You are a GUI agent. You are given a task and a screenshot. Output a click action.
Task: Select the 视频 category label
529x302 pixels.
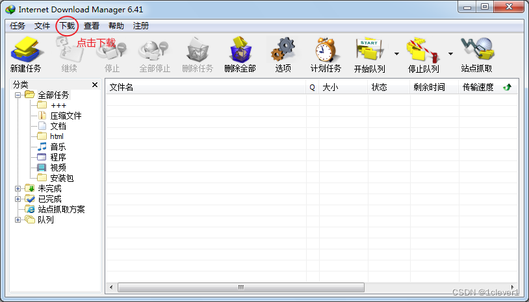[x=58, y=168]
